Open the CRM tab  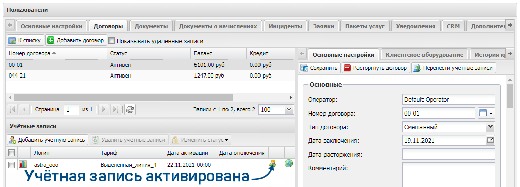453,26
